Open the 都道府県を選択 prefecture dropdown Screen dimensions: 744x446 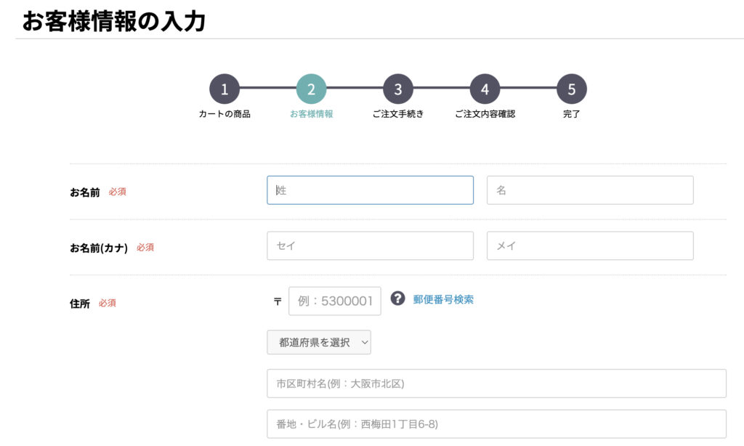[x=319, y=343]
